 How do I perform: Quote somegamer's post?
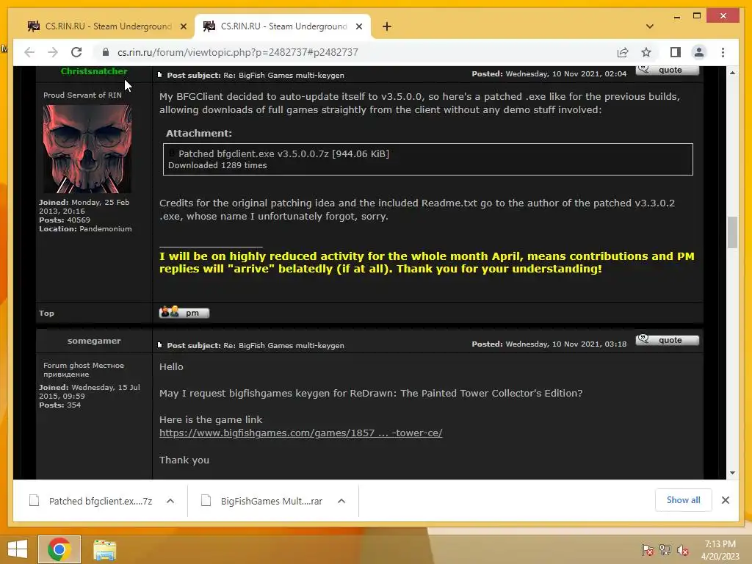pos(667,339)
